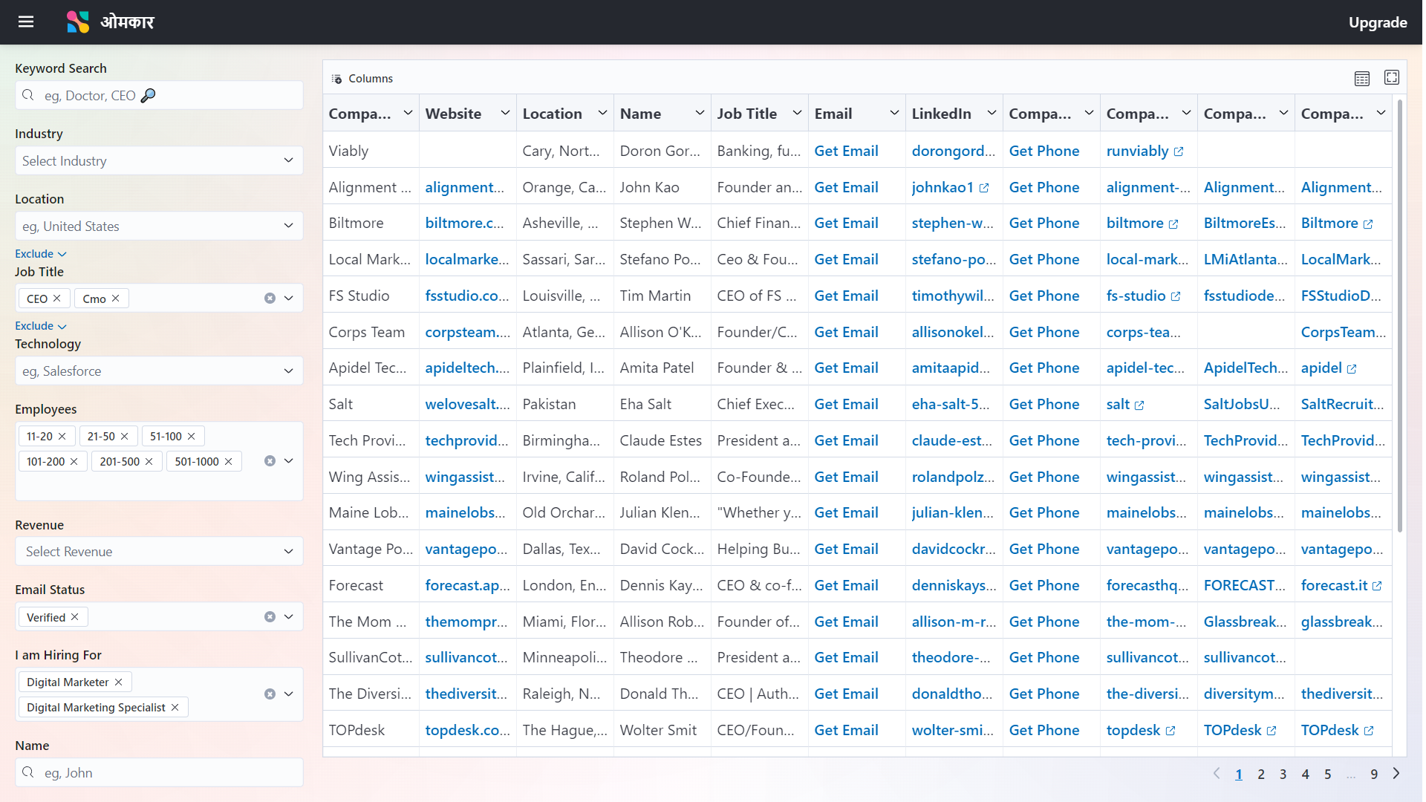Remove Digital Marketing Specialist tag
The width and height of the screenshot is (1426, 802).
tap(175, 708)
